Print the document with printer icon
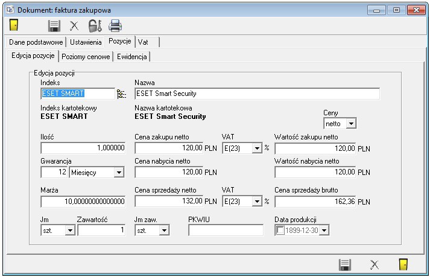 115,25
